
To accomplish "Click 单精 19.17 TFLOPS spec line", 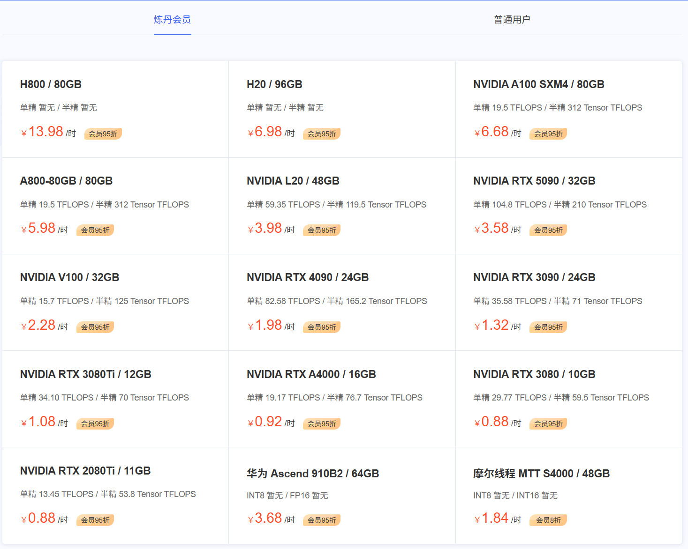I will [x=334, y=398].
